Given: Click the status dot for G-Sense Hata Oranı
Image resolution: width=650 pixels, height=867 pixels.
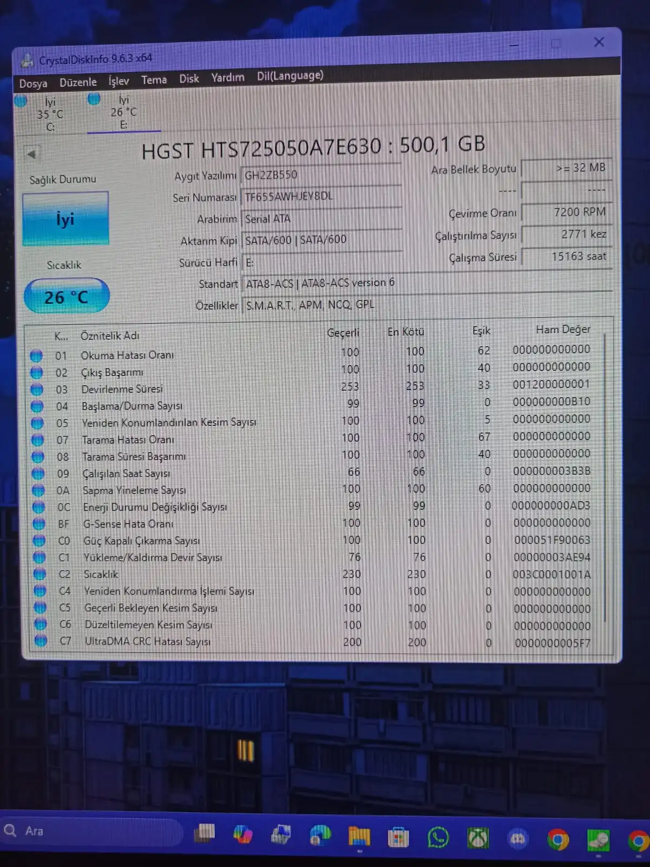Looking at the screenshot, I should click(x=39, y=524).
